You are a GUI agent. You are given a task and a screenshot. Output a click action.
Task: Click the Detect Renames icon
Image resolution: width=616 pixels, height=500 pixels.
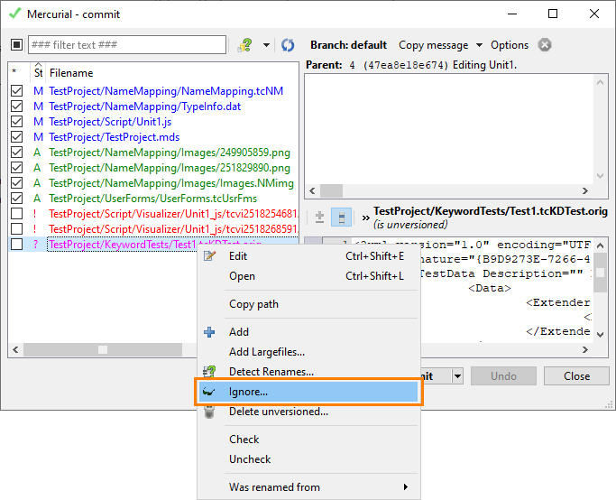pos(210,372)
